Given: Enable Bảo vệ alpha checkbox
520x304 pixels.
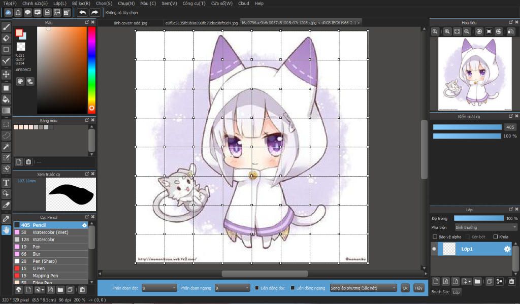Looking at the screenshot, I should [x=435, y=237].
